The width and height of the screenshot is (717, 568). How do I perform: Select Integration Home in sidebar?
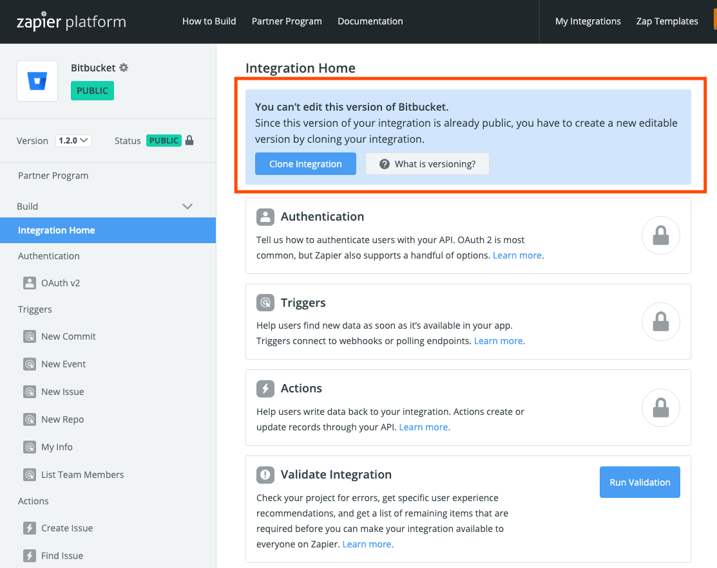tap(108, 230)
